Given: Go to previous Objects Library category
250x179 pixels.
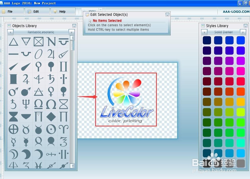Looking at the screenshot, I should 10,32.
